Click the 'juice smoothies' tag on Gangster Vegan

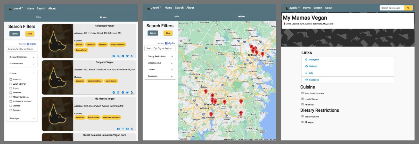click(95, 81)
